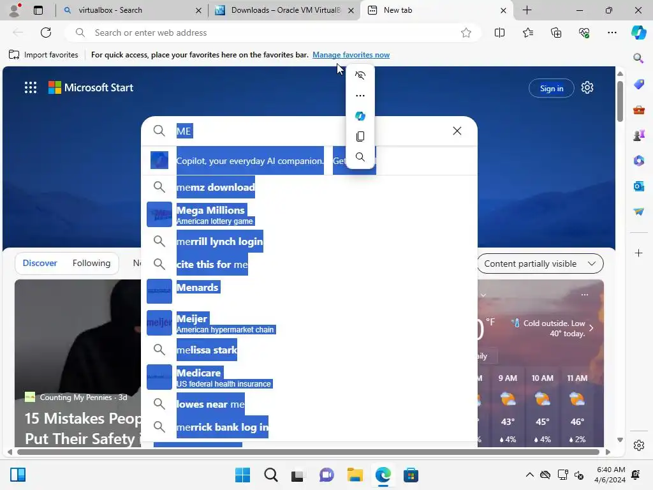Open sidebar Drop paper plane icon
653x490 pixels.
(638, 212)
